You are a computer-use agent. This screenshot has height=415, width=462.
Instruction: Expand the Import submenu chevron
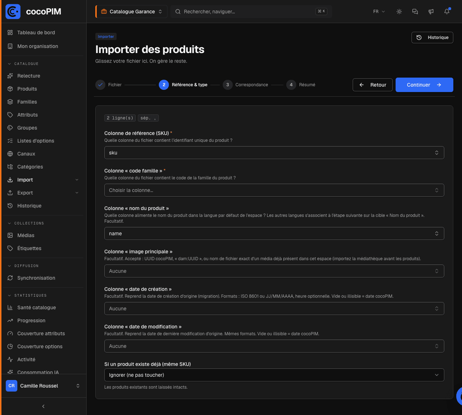77,180
